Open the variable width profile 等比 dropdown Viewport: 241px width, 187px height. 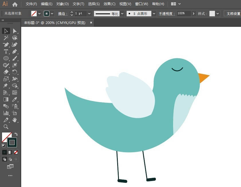click(x=122, y=14)
